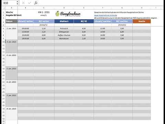Select the 18:00:00 time cell

click(25, 39)
